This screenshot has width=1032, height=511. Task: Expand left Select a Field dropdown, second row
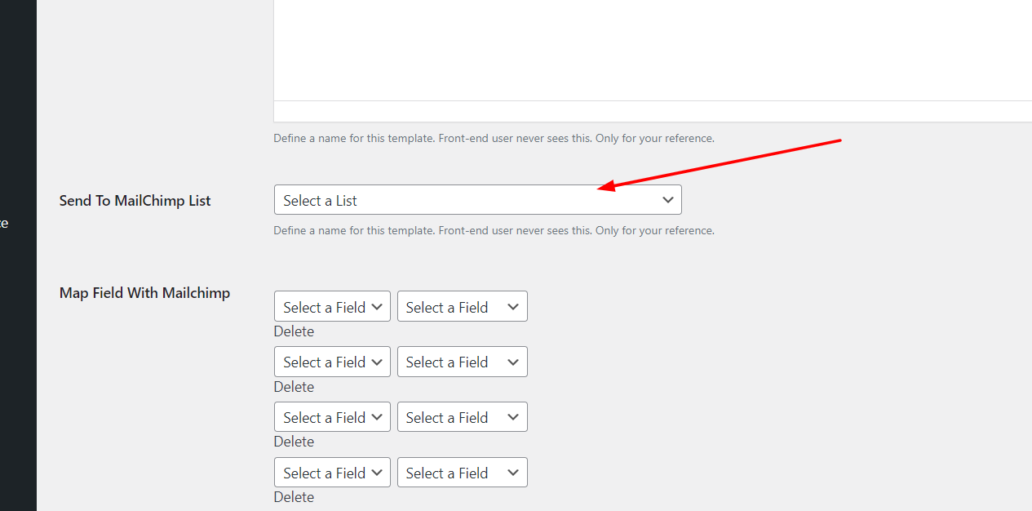coord(332,362)
